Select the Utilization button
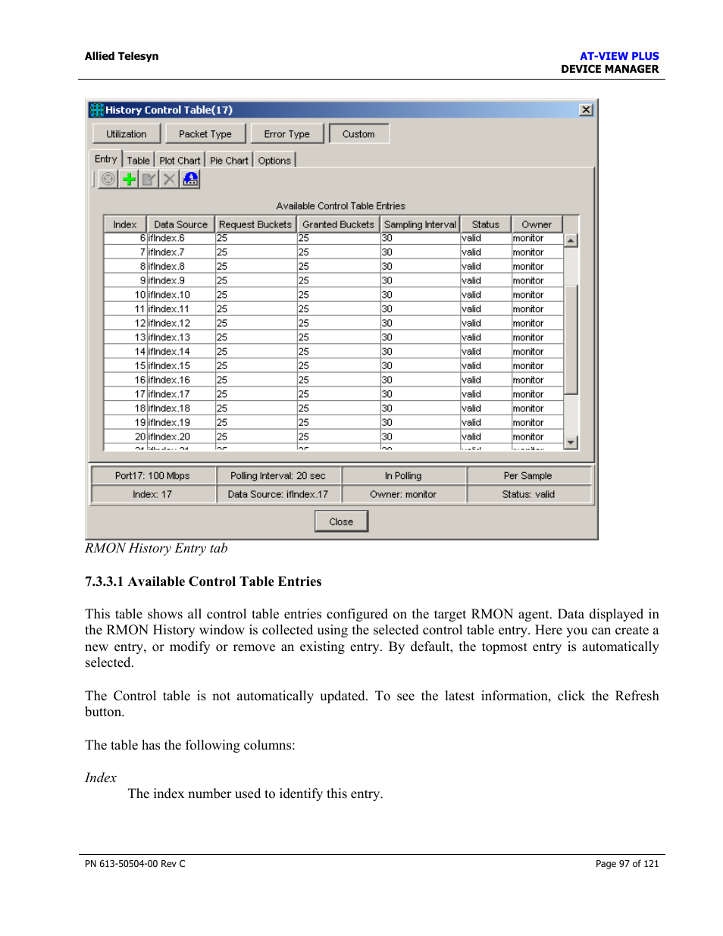 [127, 134]
